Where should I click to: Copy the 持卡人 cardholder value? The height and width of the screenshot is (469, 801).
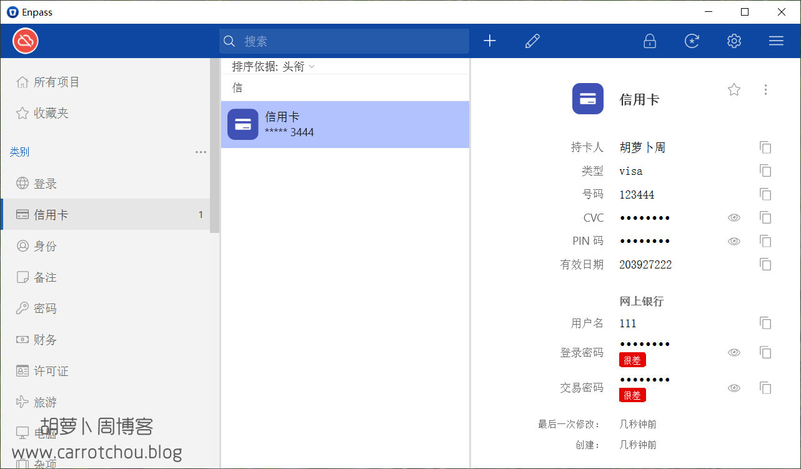tap(765, 147)
